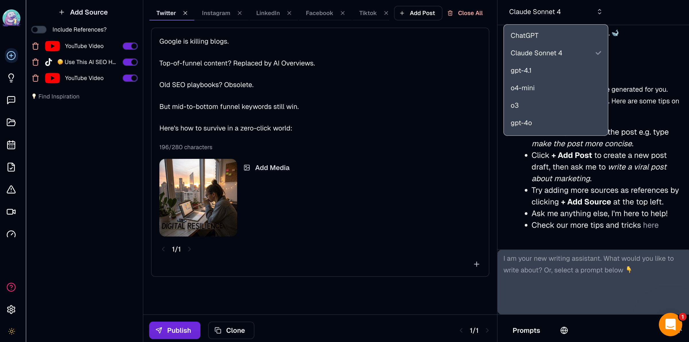The image size is (689, 342).
Task: Click the Find Inspiration link
Action: pos(56,96)
